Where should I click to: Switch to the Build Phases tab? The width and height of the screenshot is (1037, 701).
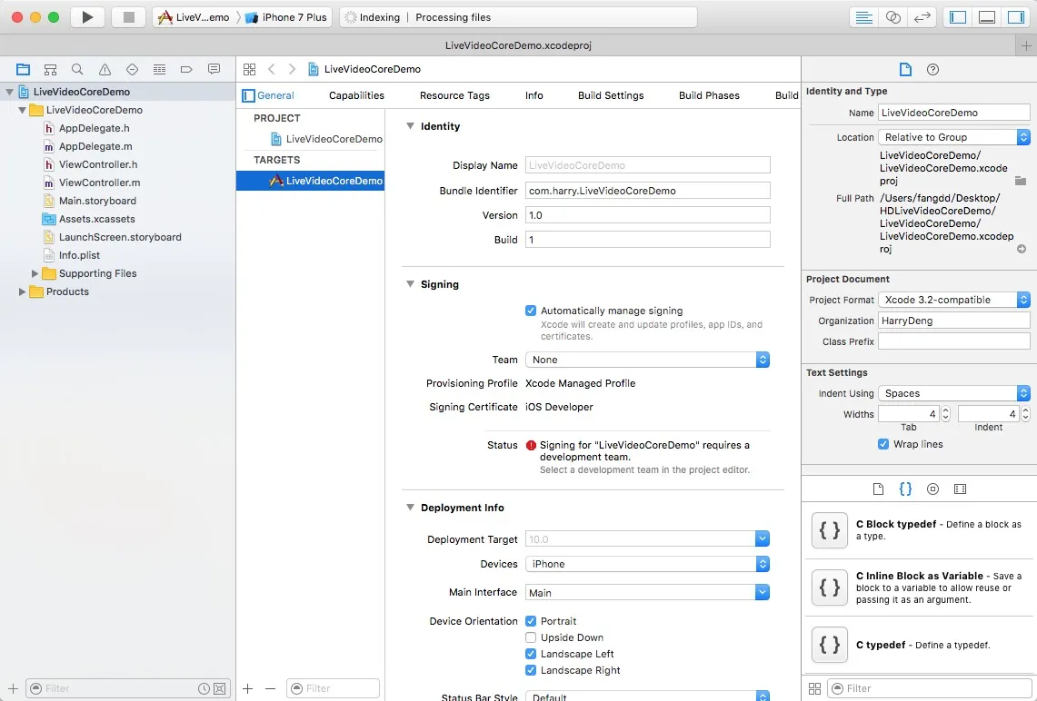coord(709,96)
